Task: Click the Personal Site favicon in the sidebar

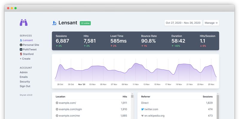Action: coord(21,45)
